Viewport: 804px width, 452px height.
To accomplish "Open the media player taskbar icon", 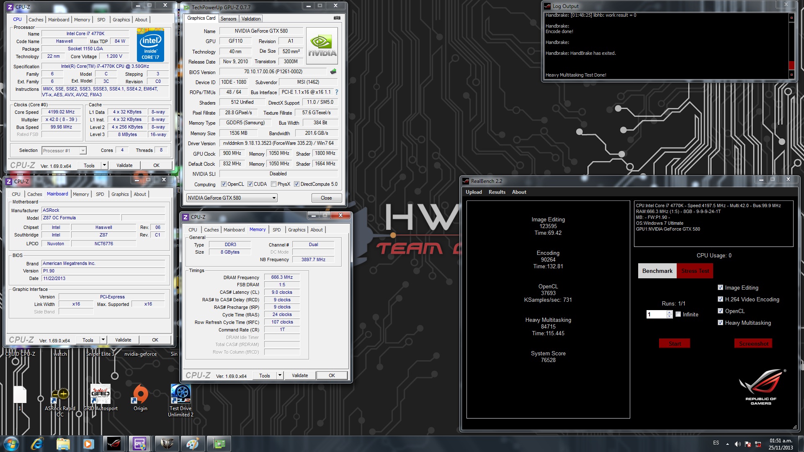I will (88, 444).
